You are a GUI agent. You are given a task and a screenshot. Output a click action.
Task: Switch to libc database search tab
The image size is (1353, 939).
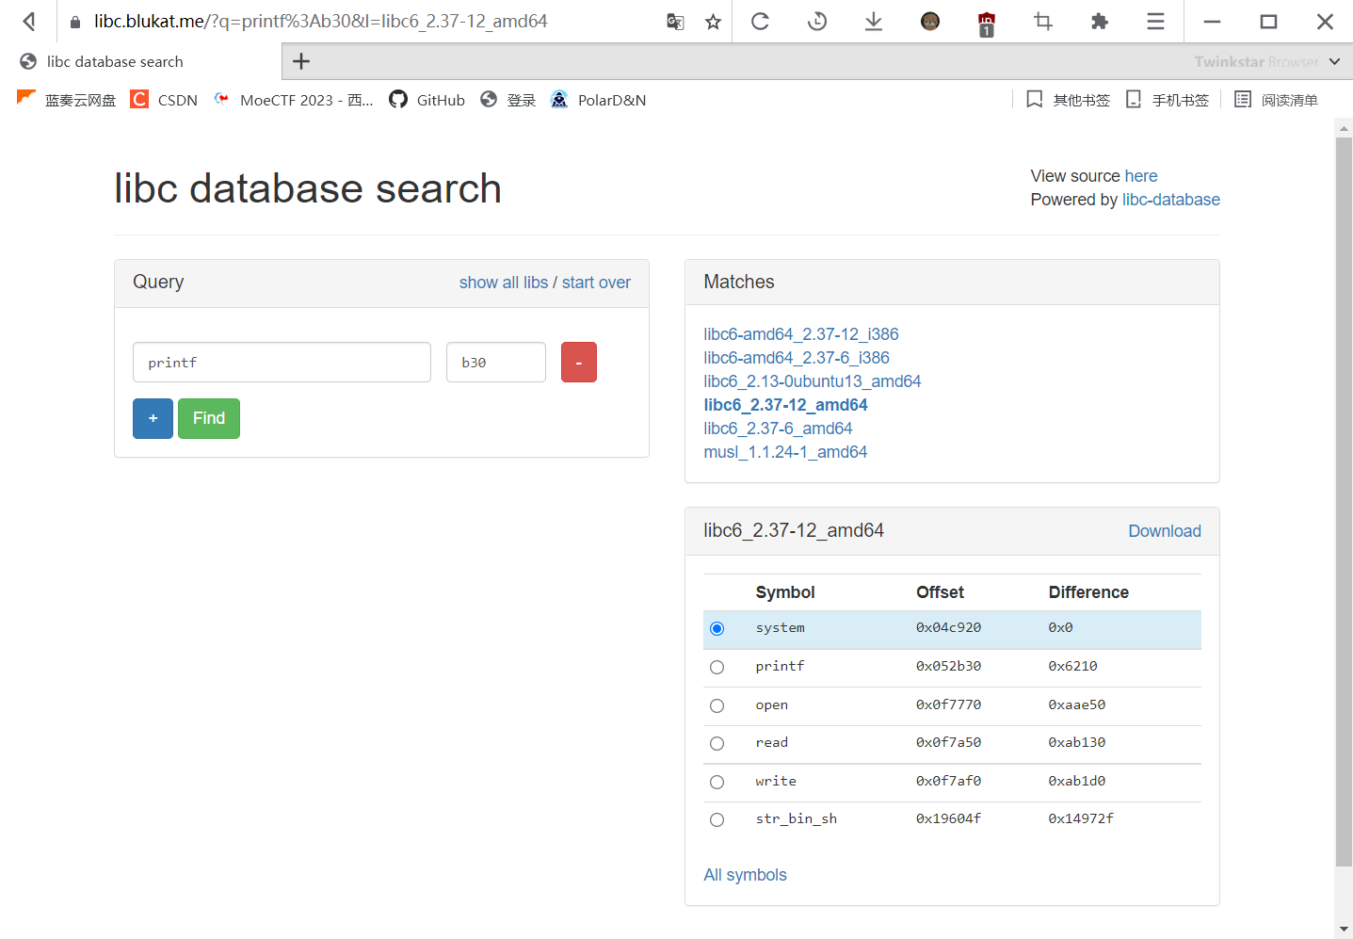[115, 61]
